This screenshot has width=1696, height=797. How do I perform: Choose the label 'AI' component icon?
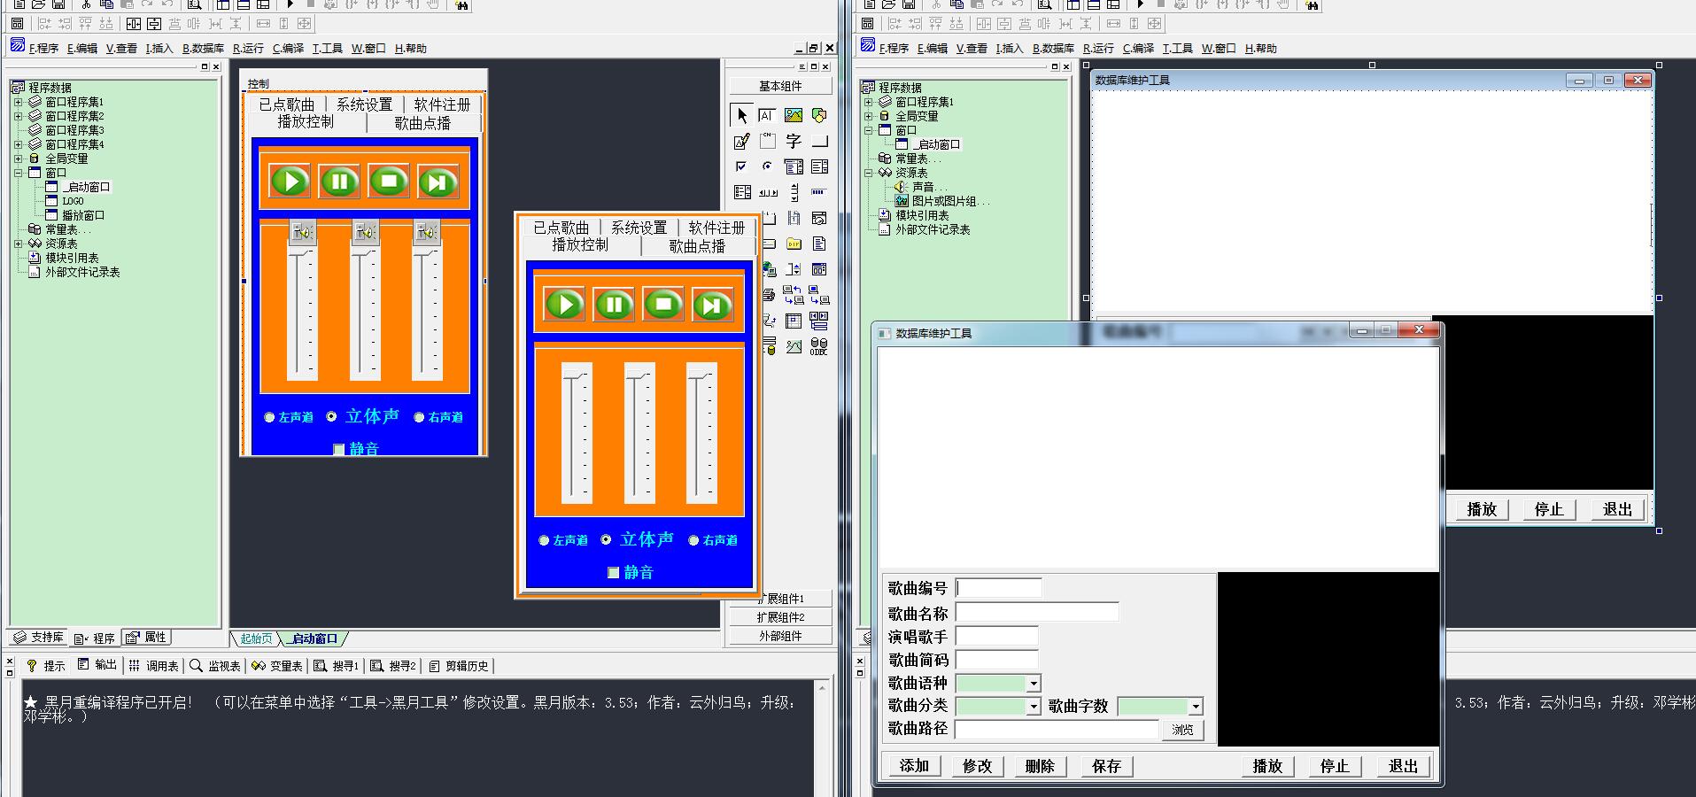click(767, 115)
